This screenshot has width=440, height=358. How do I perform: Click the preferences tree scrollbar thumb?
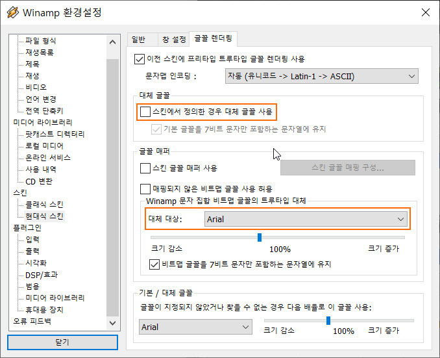[x=112, y=187]
